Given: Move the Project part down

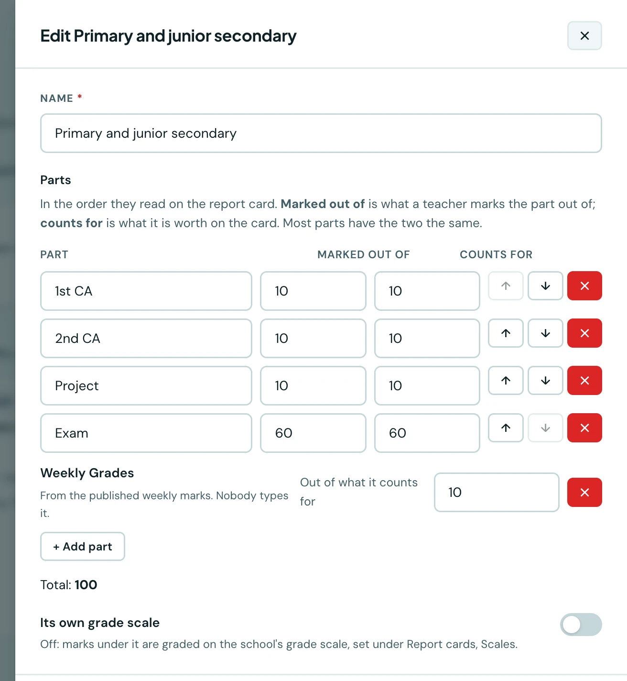Looking at the screenshot, I should pyautogui.click(x=545, y=381).
